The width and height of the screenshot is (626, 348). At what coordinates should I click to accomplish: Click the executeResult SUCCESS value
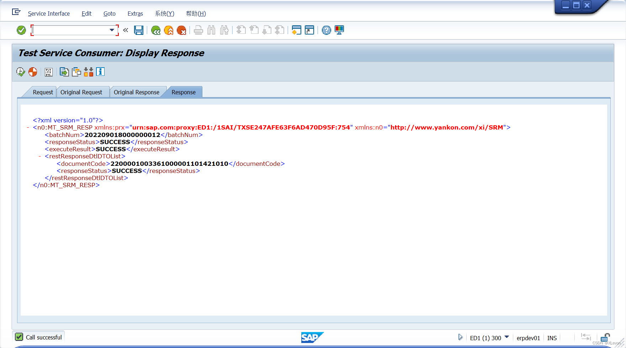pos(111,149)
